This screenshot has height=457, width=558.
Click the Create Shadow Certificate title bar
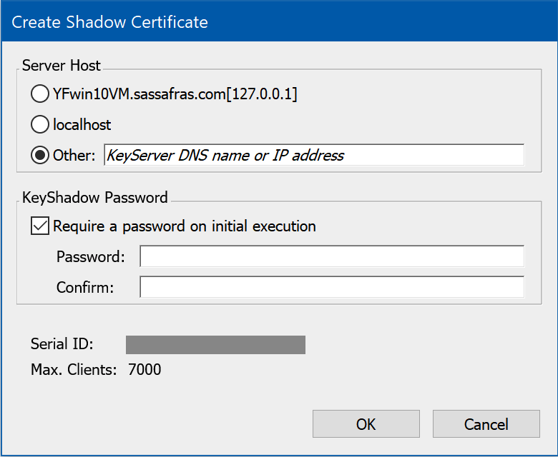pyautogui.click(x=279, y=22)
